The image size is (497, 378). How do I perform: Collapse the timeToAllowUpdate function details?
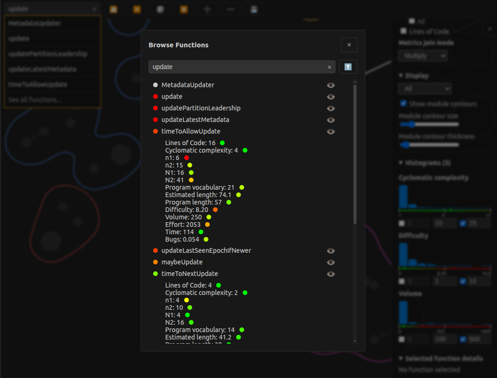point(191,131)
